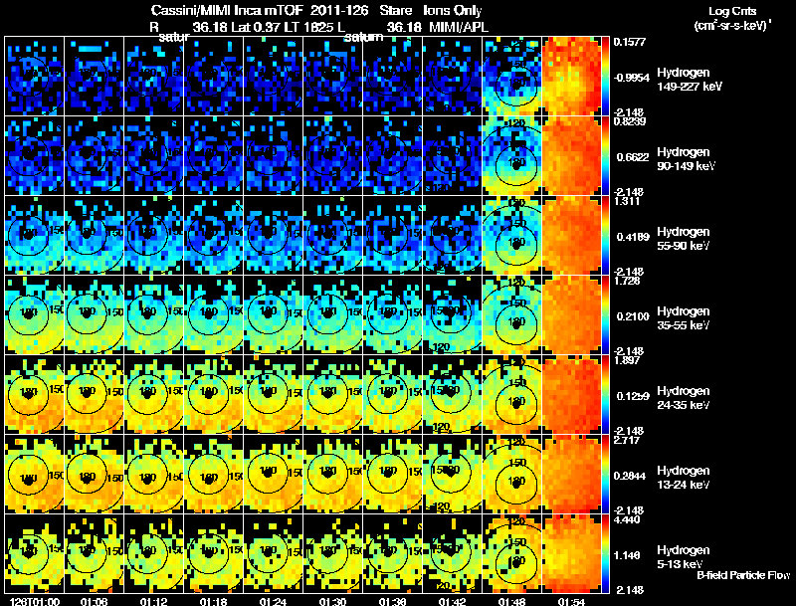Image resolution: width=796 pixels, height=606 pixels.
Task: Select the 'MIMI/APL' header text
Action: click(x=459, y=27)
